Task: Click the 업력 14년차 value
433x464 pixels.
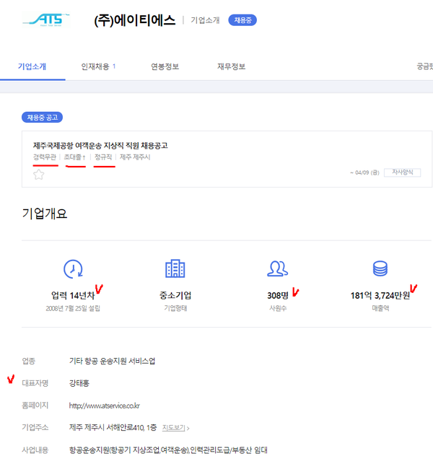Action: [73, 295]
